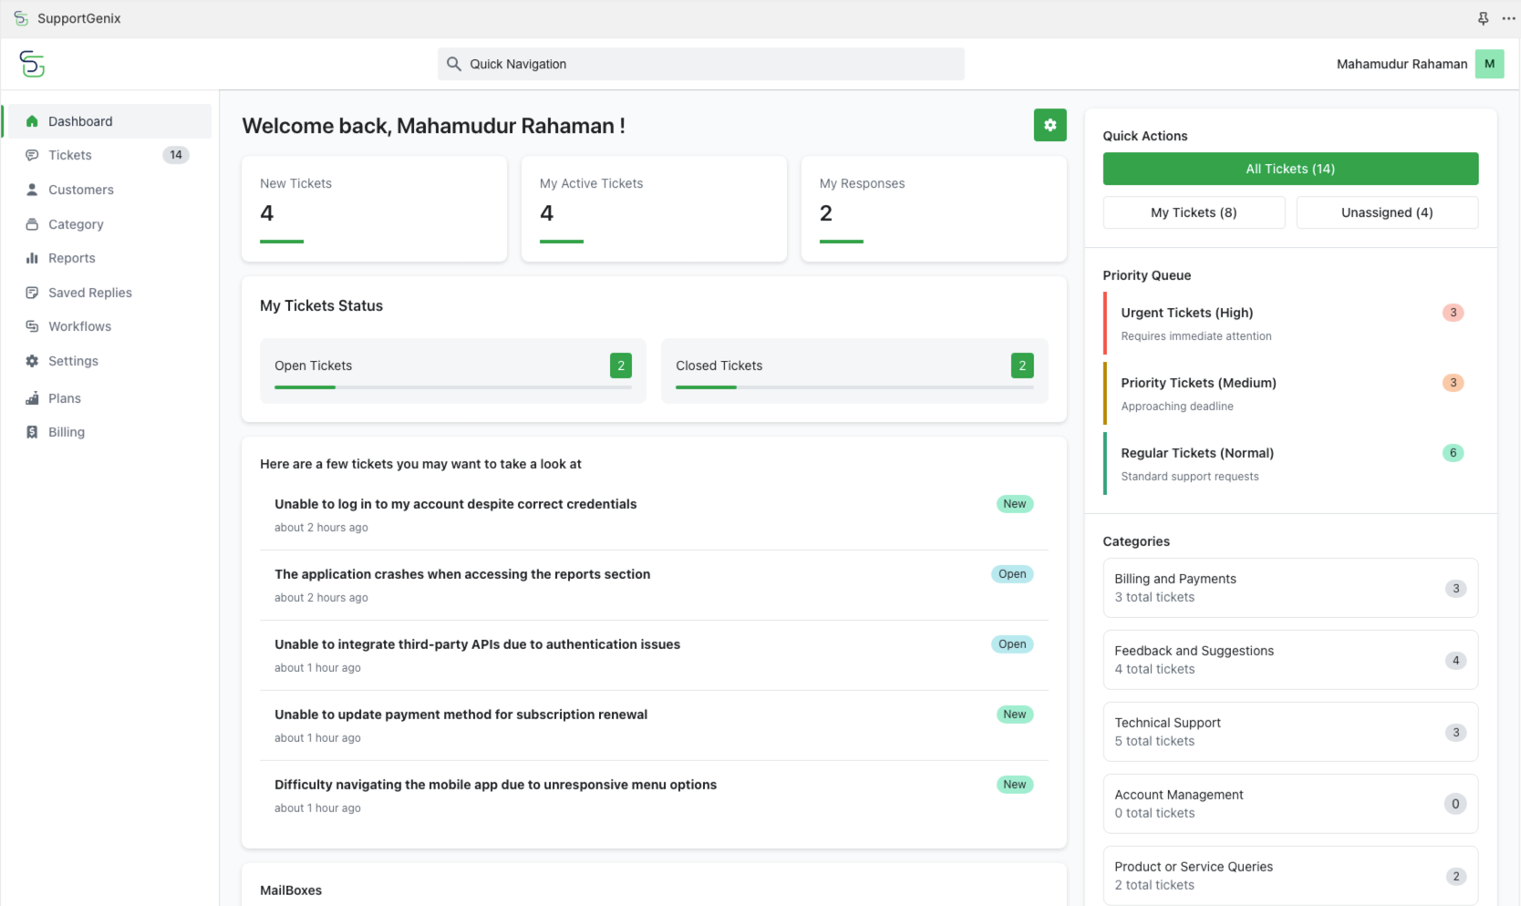Open the three-dot more options menu
Viewport: 1521px width, 906px height.
(x=1508, y=18)
